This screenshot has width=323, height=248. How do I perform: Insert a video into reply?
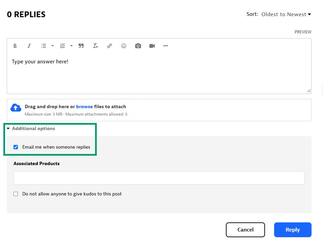(152, 46)
